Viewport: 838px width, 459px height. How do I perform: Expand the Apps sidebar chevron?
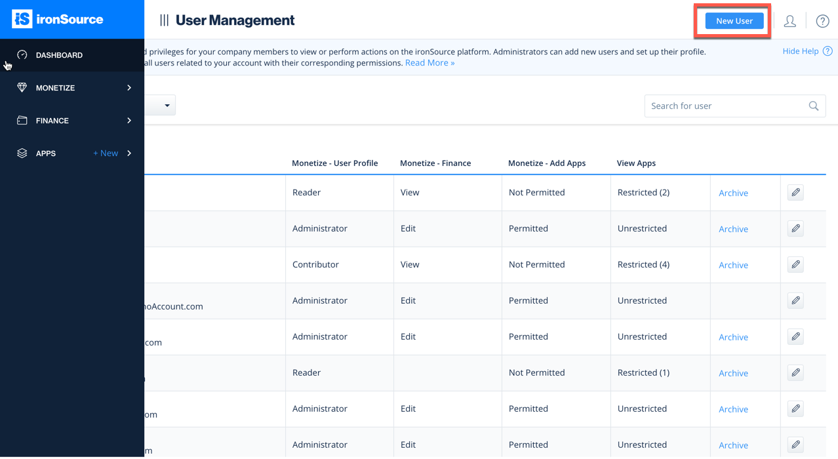[129, 153]
